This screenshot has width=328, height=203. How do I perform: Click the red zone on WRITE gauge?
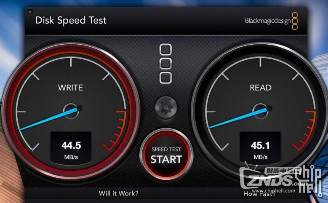pyautogui.click(x=116, y=131)
